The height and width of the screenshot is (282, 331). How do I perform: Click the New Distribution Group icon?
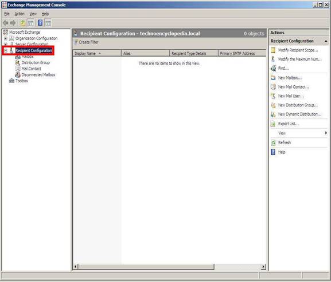tap(273, 105)
